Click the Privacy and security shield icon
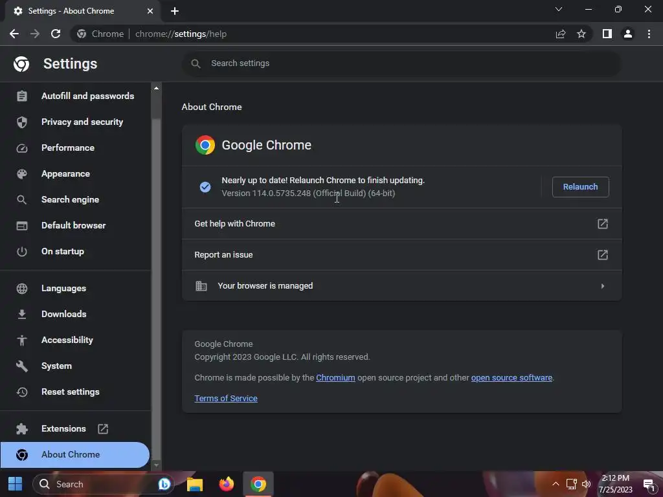The height and width of the screenshot is (497, 663). 22,122
